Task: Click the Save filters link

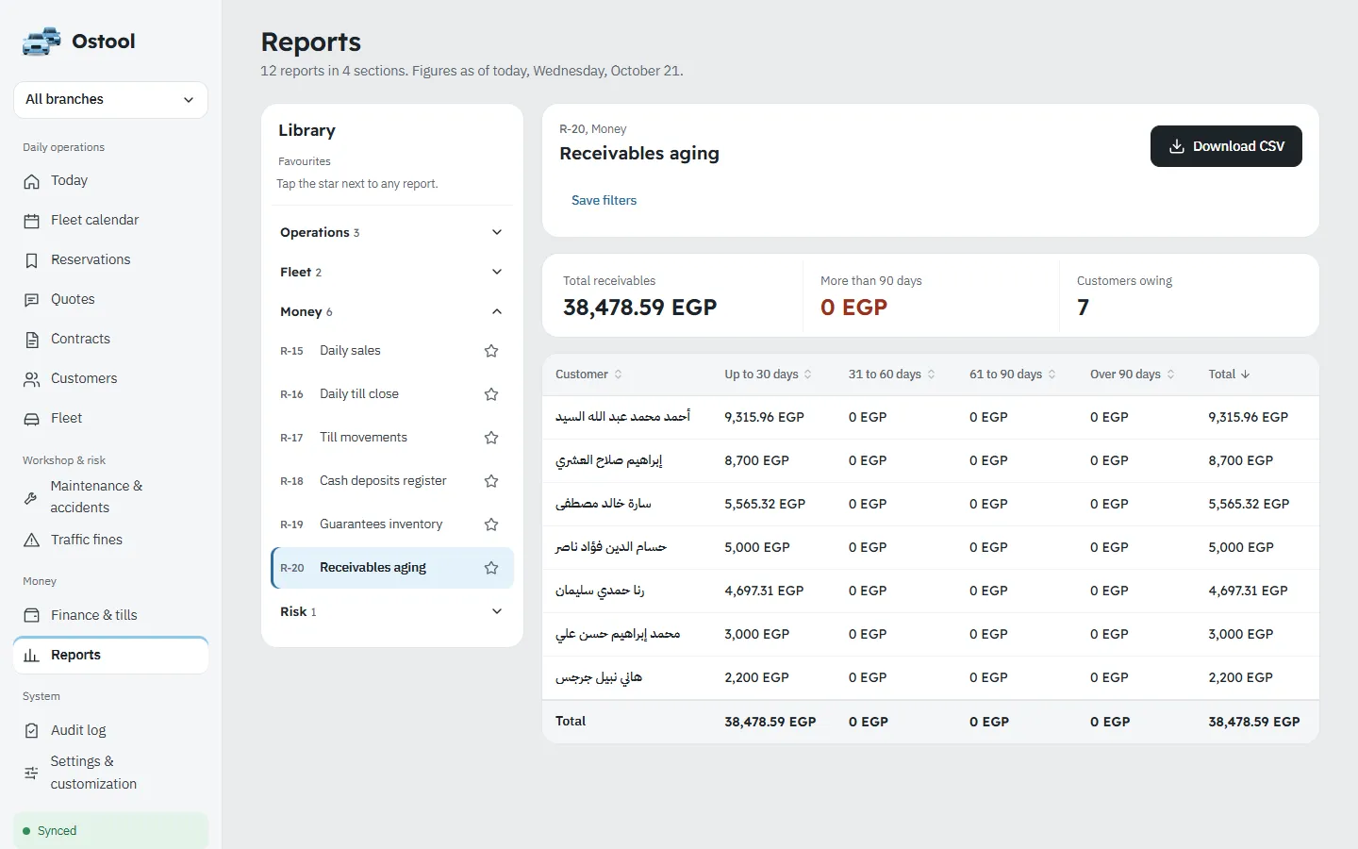Action: click(x=604, y=201)
